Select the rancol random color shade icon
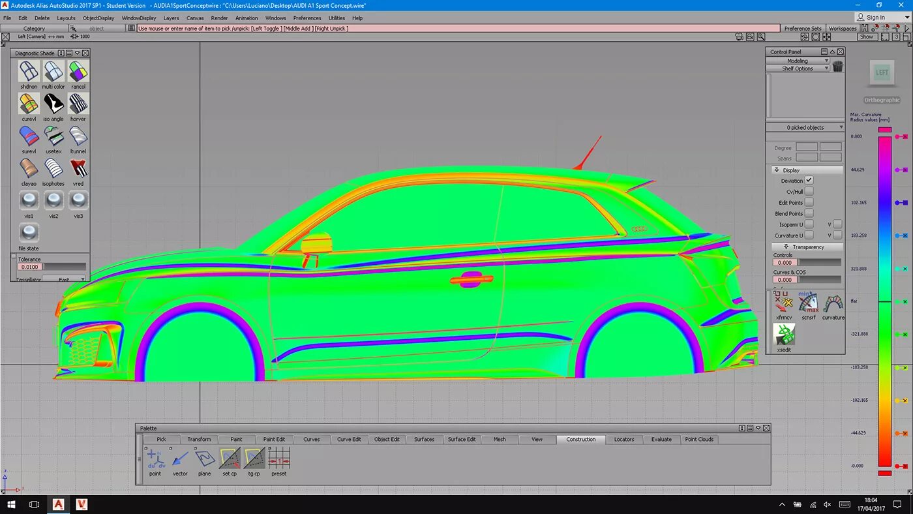The height and width of the screenshot is (514, 913). tap(78, 71)
